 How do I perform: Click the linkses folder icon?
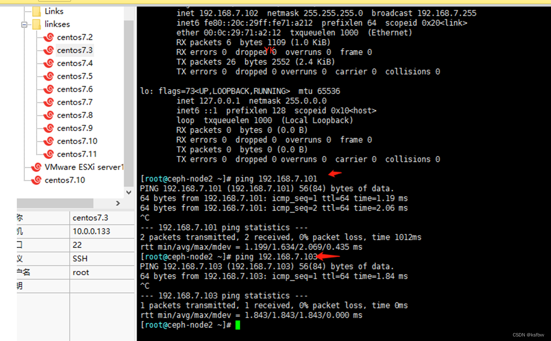(37, 24)
